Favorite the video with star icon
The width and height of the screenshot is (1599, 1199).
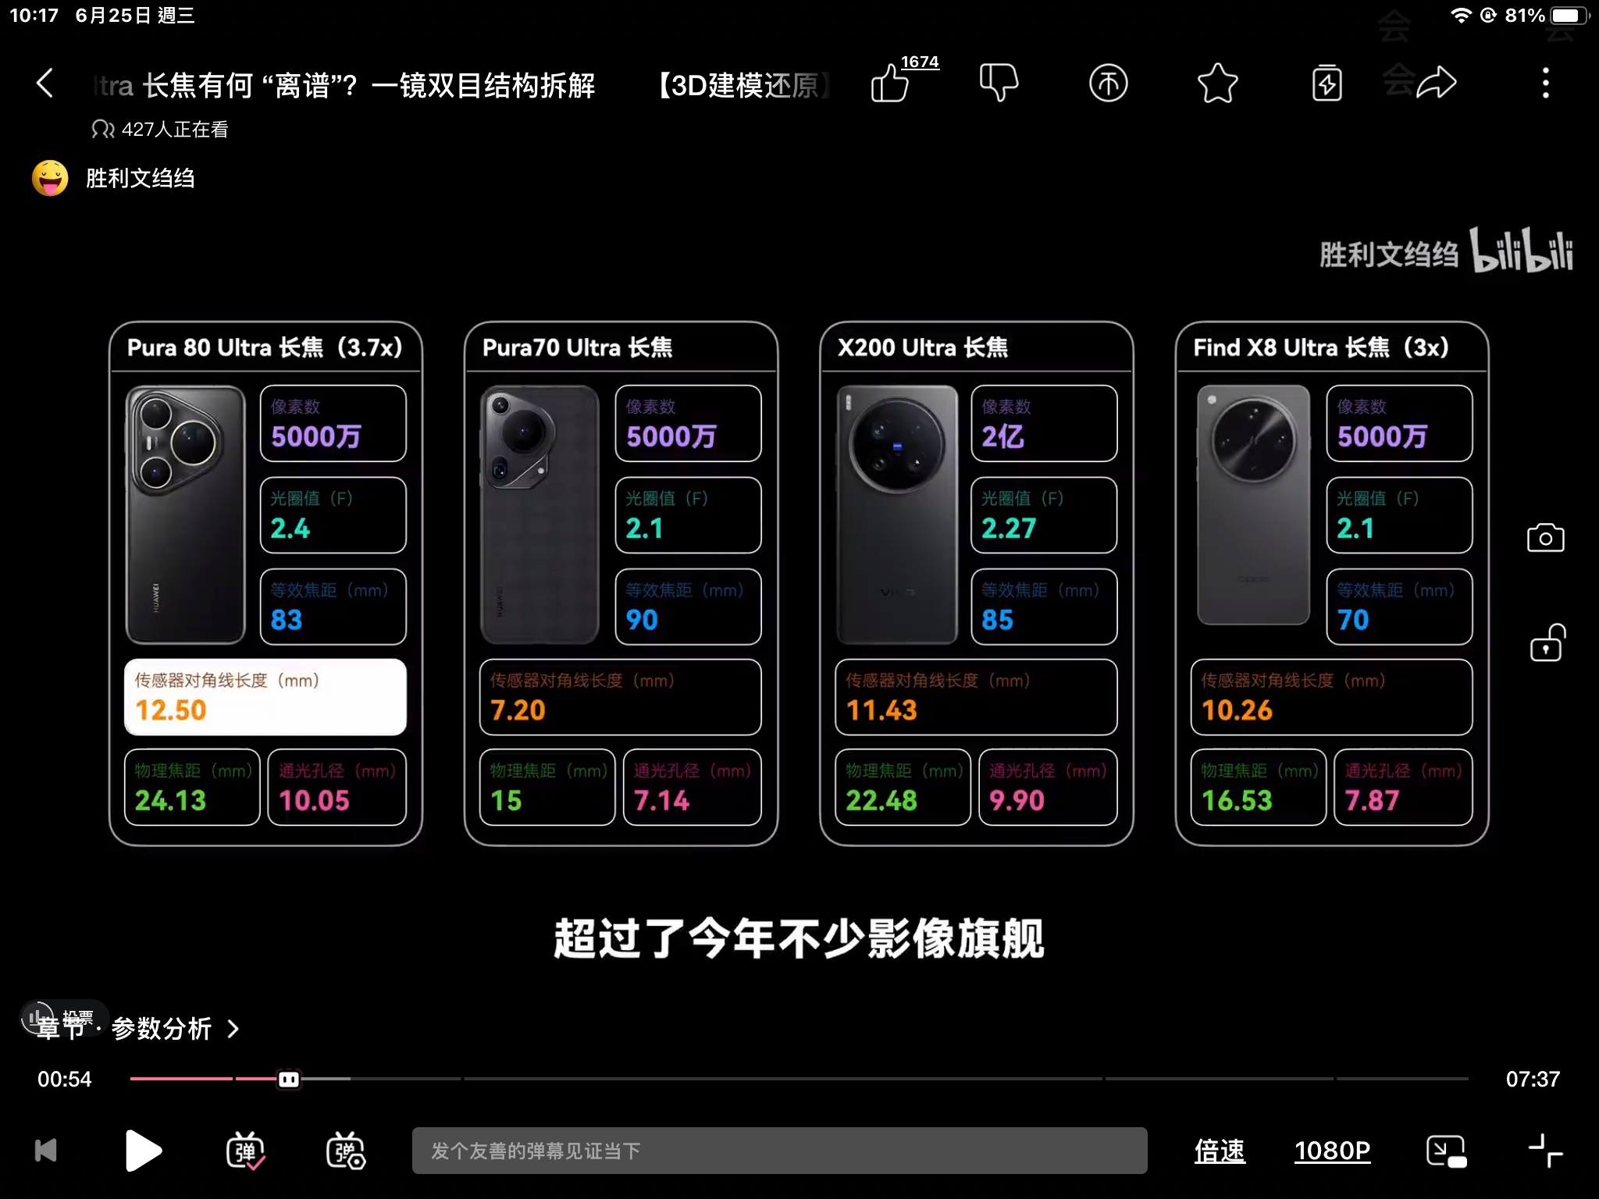tap(1217, 83)
